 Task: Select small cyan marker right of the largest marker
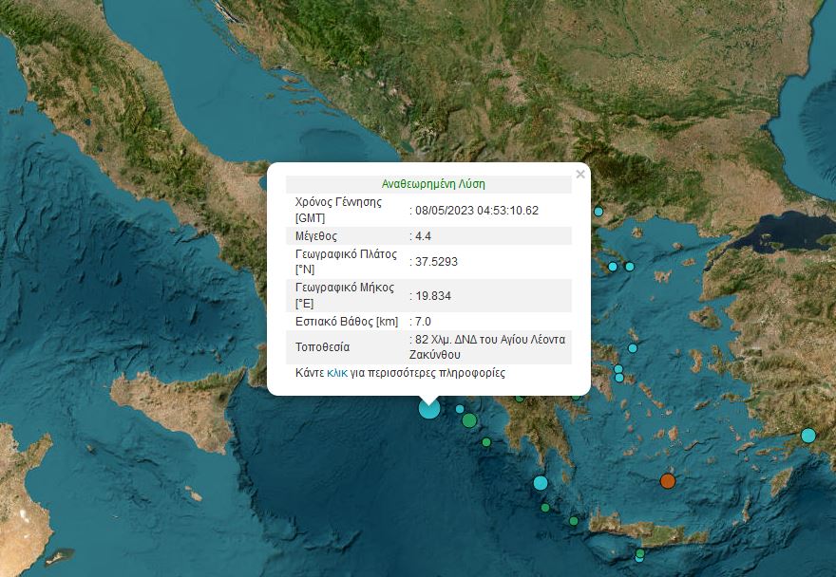(x=460, y=409)
